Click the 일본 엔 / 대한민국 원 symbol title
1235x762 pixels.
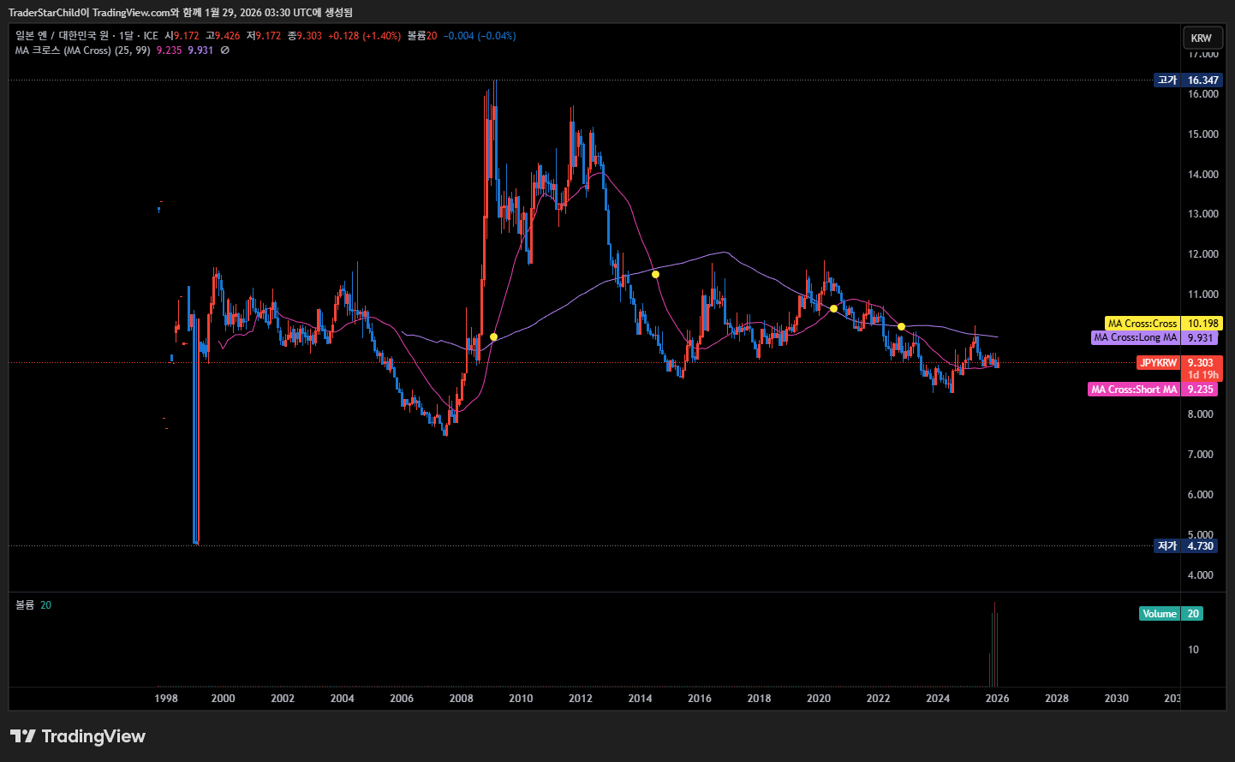click(62, 36)
